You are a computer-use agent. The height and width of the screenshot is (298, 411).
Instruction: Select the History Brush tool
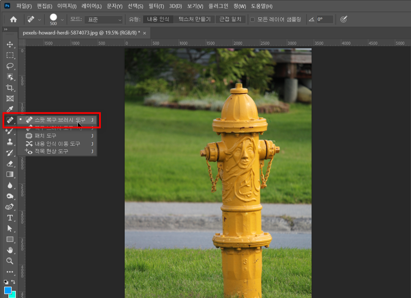click(10, 153)
